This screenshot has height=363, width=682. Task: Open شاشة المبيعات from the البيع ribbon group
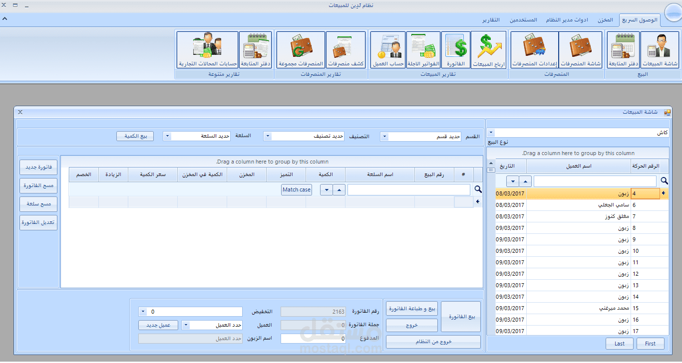[x=660, y=50]
